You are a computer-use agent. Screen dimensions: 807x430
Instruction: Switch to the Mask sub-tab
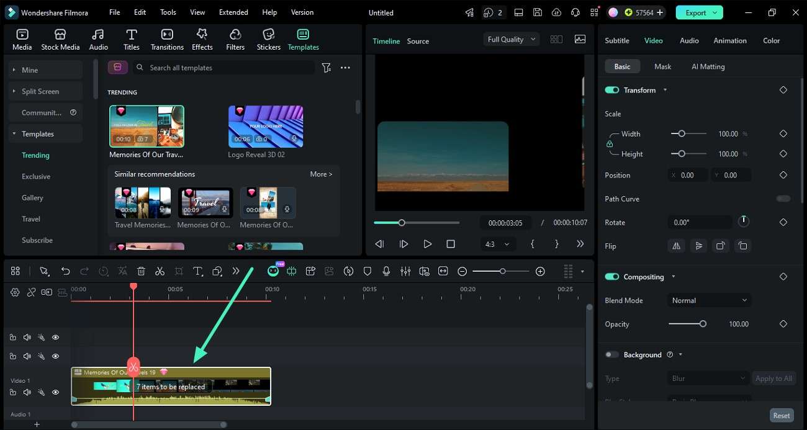pos(662,66)
